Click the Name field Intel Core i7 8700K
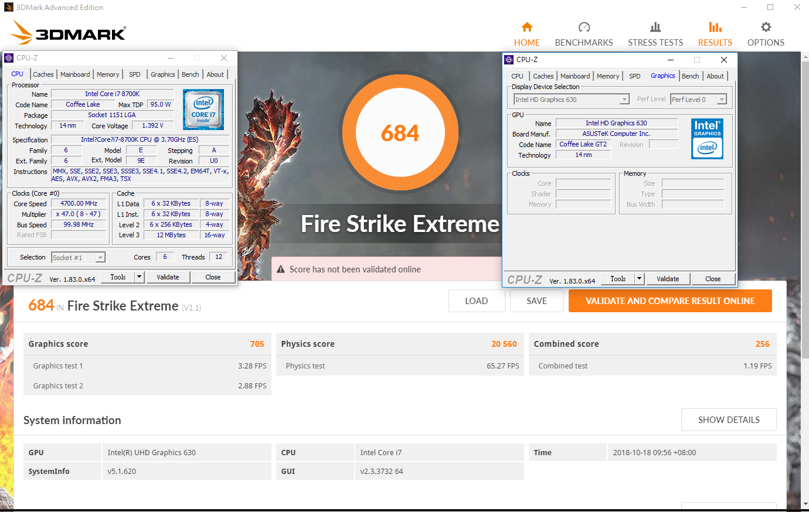The width and height of the screenshot is (809, 512). click(112, 94)
